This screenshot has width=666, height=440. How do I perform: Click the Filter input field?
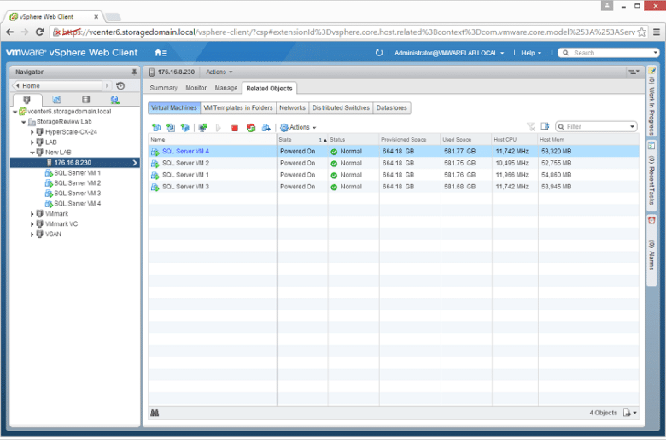596,126
